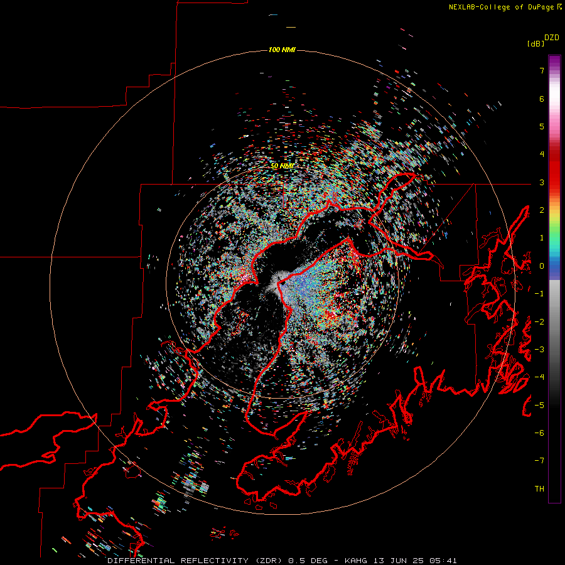Image resolution: width=565 pixels, height=565 pixels.
Task: Click the 0 value on the scale
Action: click(542, 266)
